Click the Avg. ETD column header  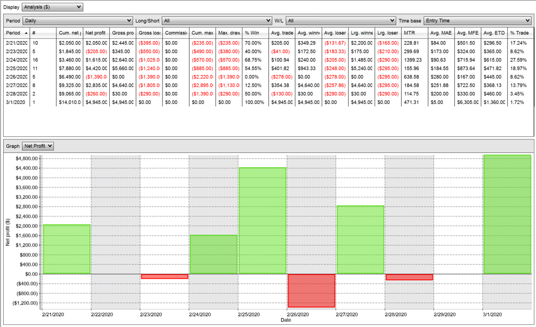[x=495, y=33]
